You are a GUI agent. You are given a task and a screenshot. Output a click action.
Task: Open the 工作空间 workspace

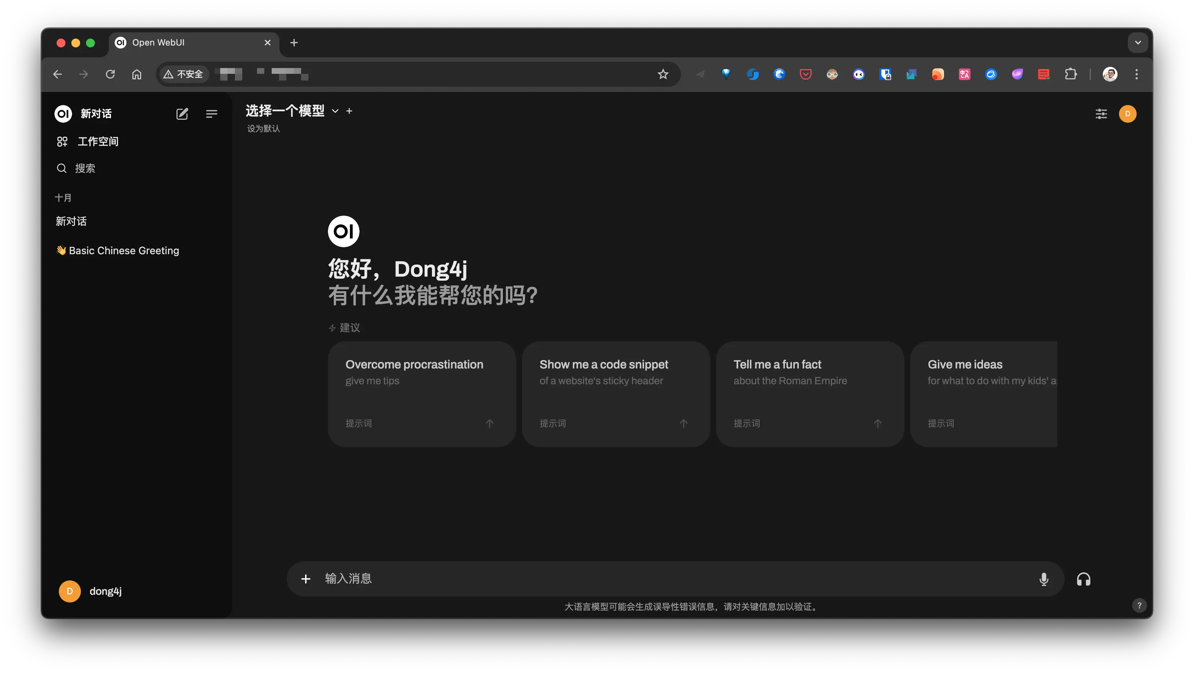(97, 141)
